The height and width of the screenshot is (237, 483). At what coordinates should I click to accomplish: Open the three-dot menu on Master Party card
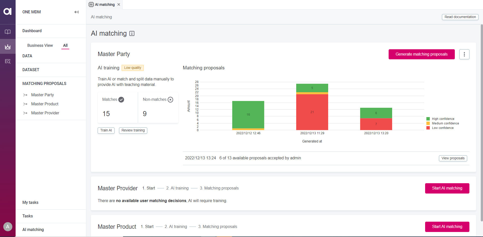pos(464,54)
